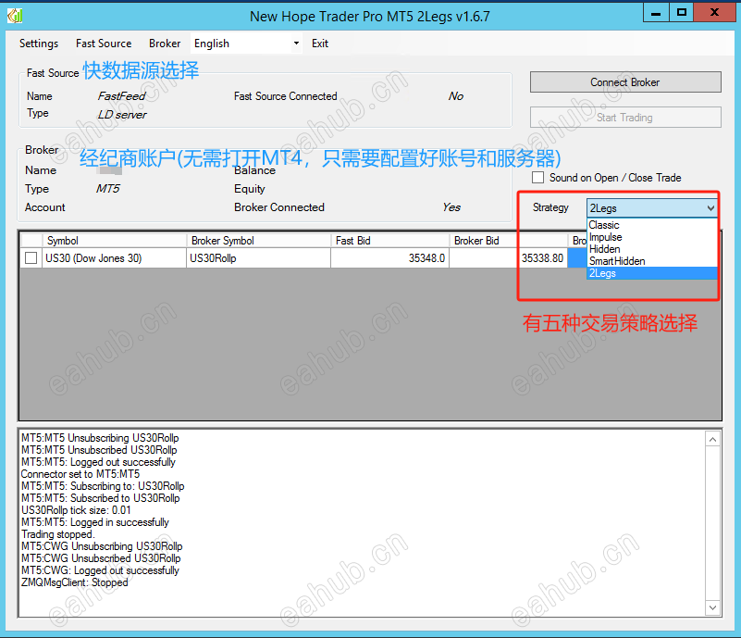This screenshot has width=741, height=638.
Task: Select the US30Rollp broker symbol cell
Action: [x=258, y=258]
